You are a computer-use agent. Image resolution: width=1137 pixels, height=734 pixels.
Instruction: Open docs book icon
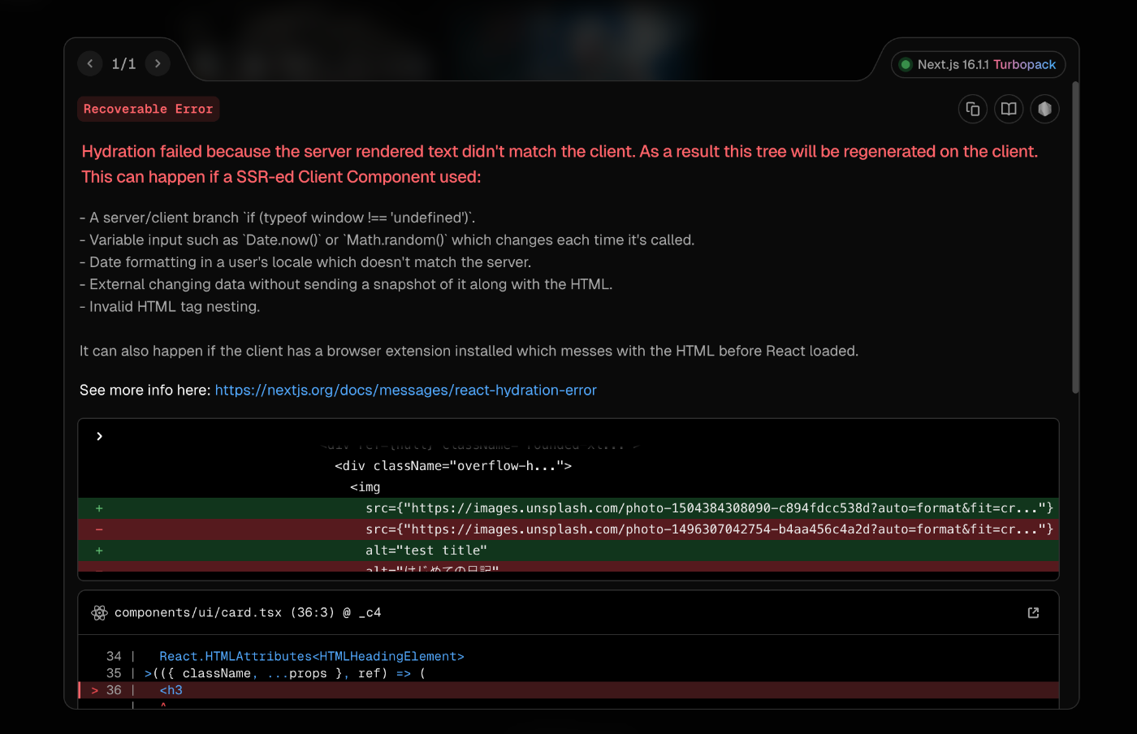point(1009,109)
